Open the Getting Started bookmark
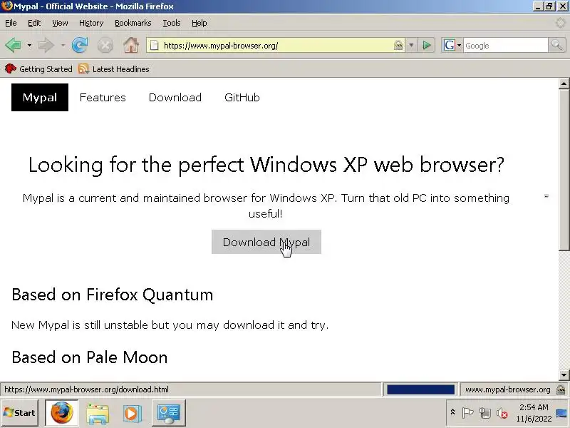This screenshot has width=570, height=428. (38, 68)
